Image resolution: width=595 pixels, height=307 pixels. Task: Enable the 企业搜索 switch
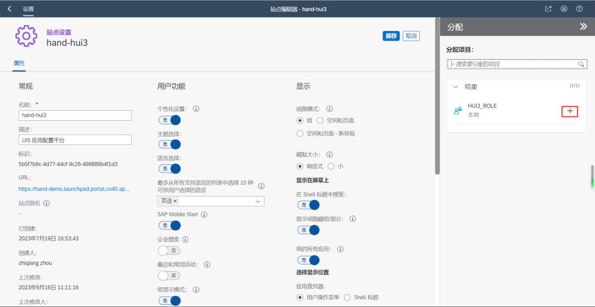pos(169,250)
